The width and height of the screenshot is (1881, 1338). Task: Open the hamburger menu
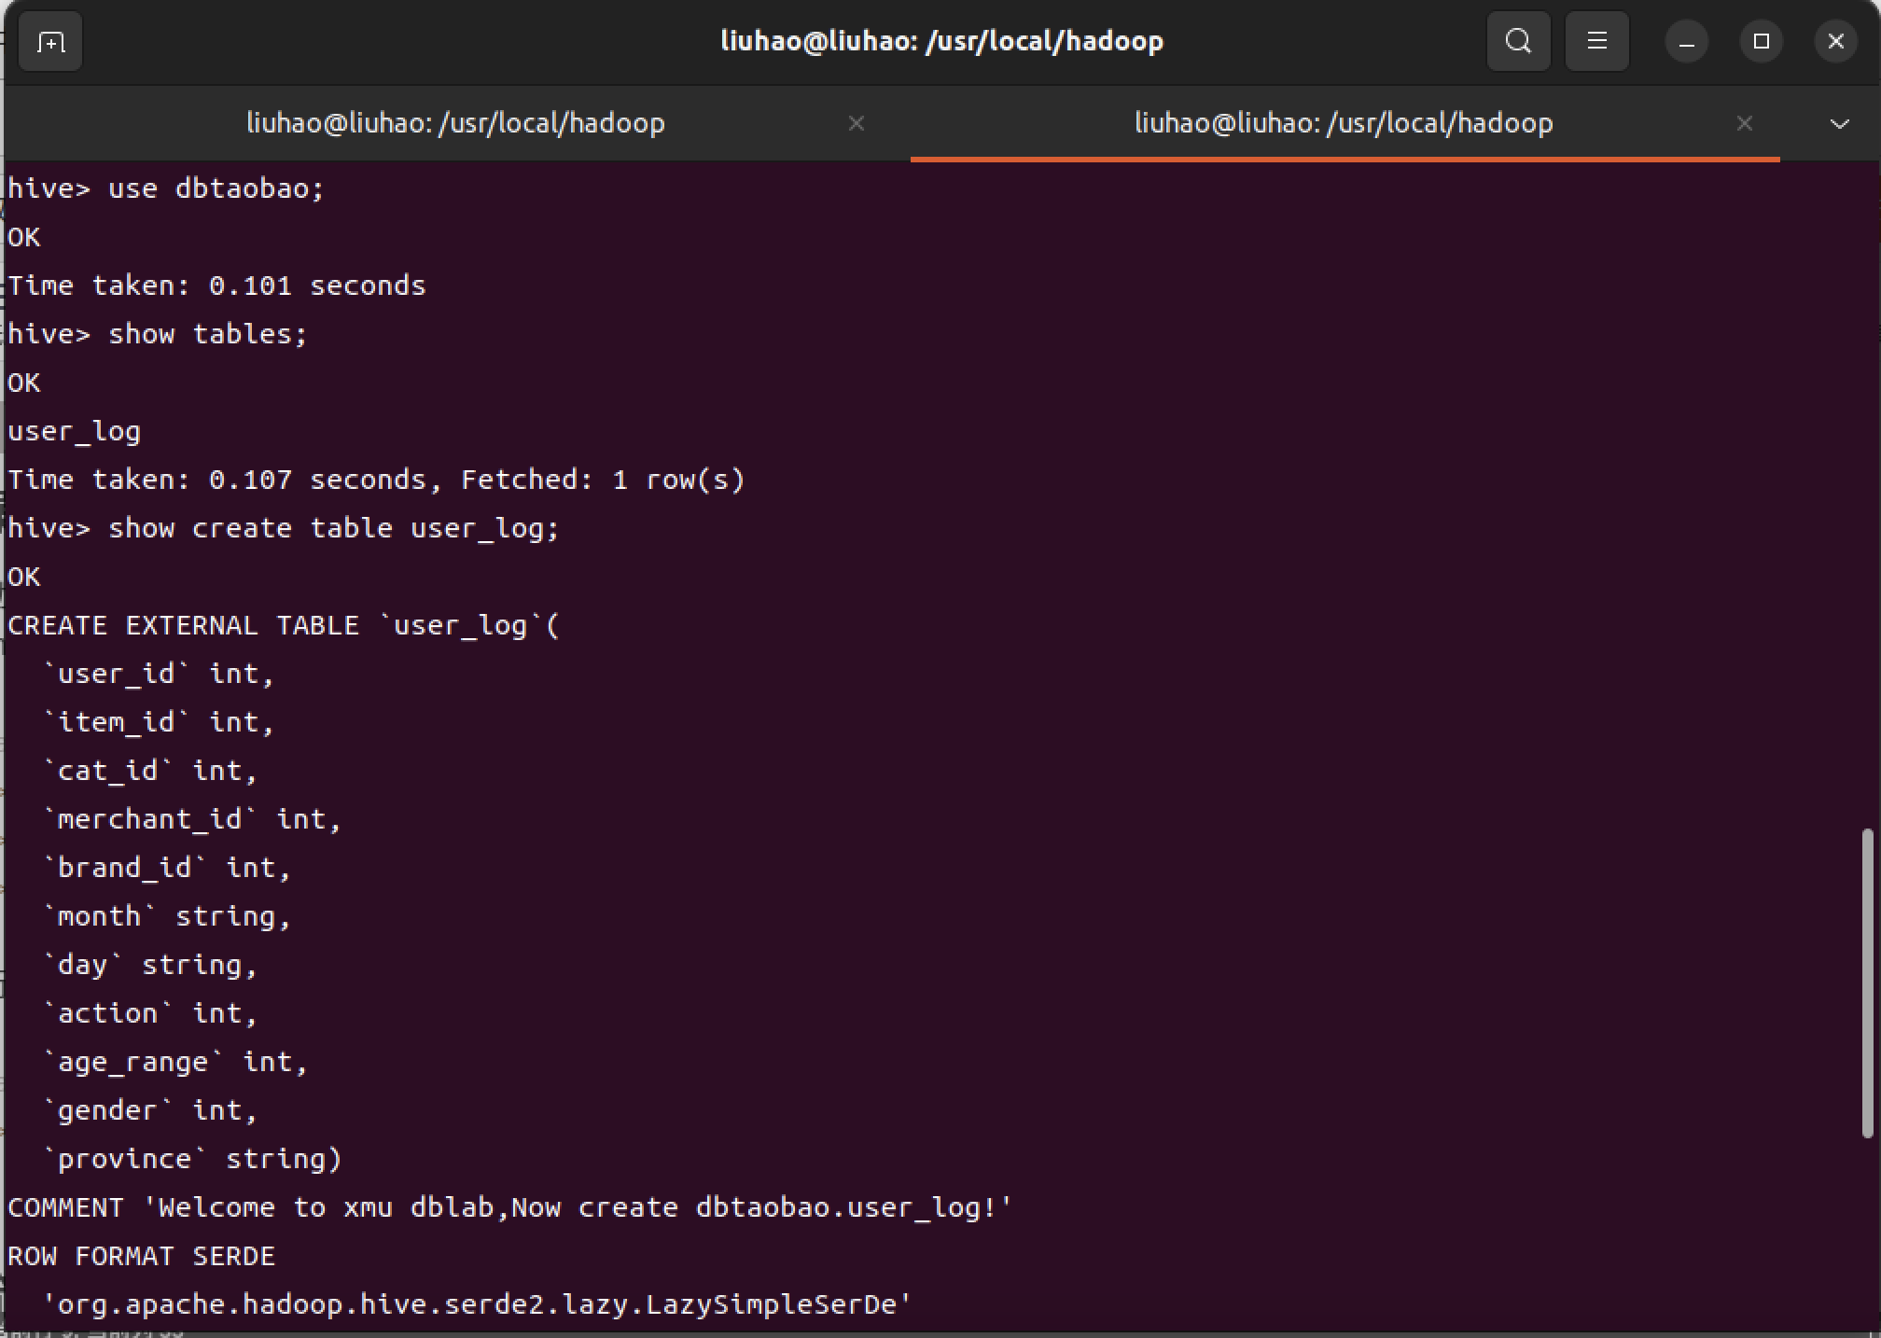pyautogui.click(x=1596, y=41)
